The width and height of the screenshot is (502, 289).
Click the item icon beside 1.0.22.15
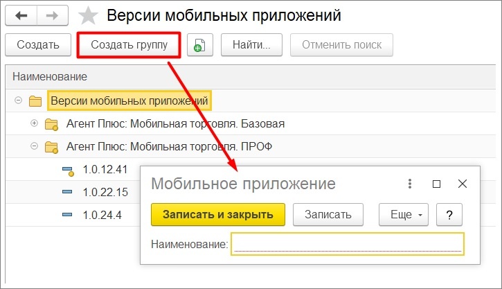coord(67,191)
